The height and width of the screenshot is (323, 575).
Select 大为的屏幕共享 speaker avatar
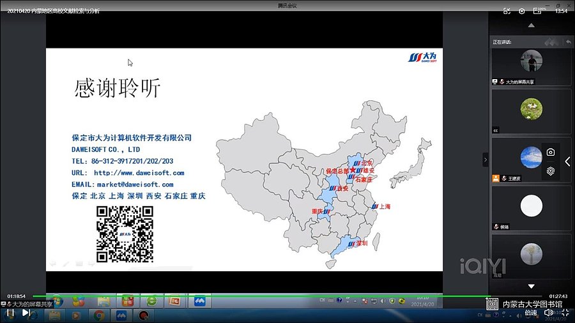[531, 61]
